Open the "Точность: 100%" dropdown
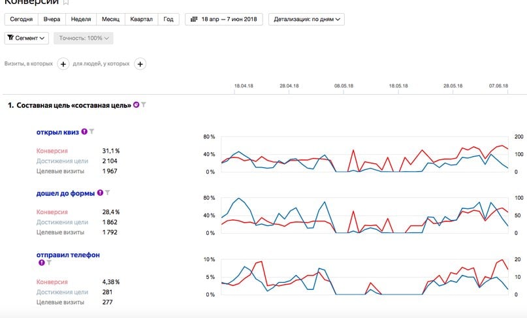527x318 pixels. (84, 39)
